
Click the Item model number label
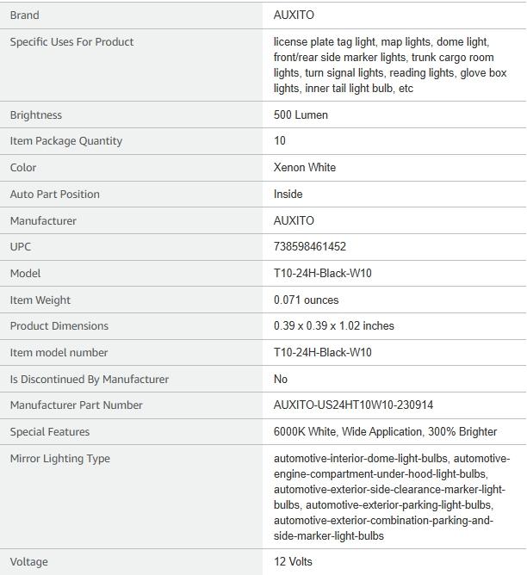coord(59,352)
